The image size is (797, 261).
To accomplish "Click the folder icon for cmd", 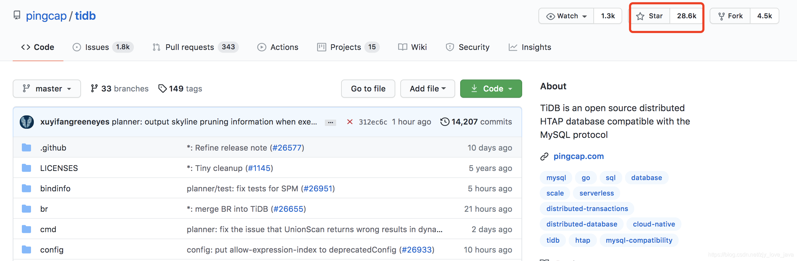I will [26, 229].
